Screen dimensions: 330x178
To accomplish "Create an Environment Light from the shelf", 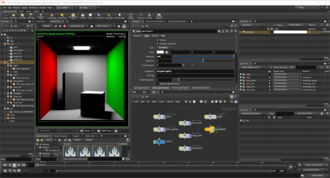I will point(73,16).
